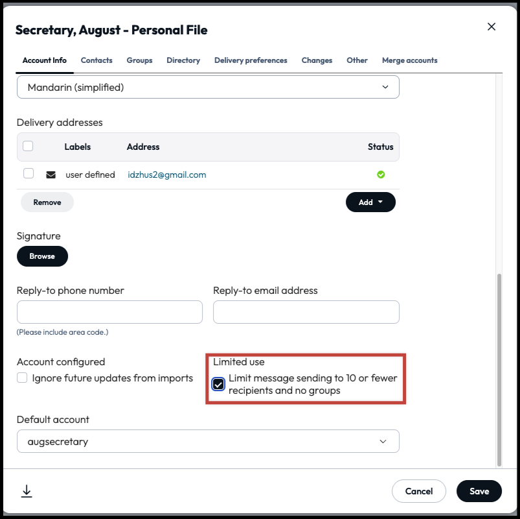Open the Default account augsecretary dropdown
The height and width of the screenshot is (519, 520).
[208, 442]
